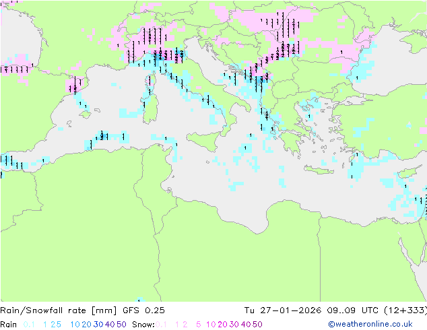Click the island of Crete on map
The width and height of the screenshot is (427, 330).
[319, 170]
